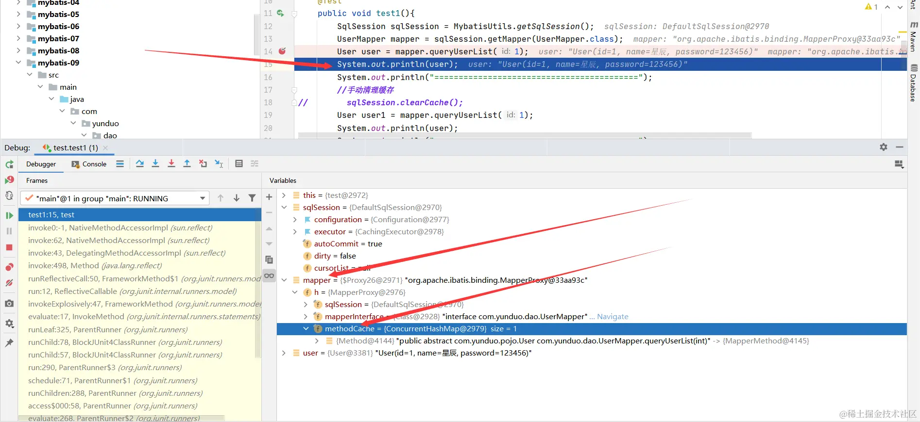Open the View Breakpoints icon
The width and height of the screenshot is (920, 422).
[9, 267]
